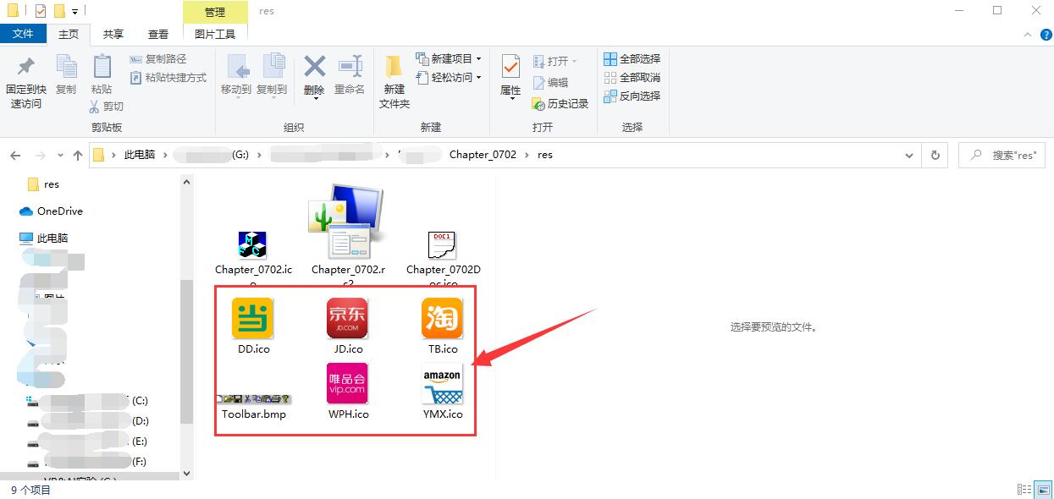This screenshot has height=499, width=1054.
Task: Select the JD.ico Jingdong icon file
Action: click(x=348, y=326)
